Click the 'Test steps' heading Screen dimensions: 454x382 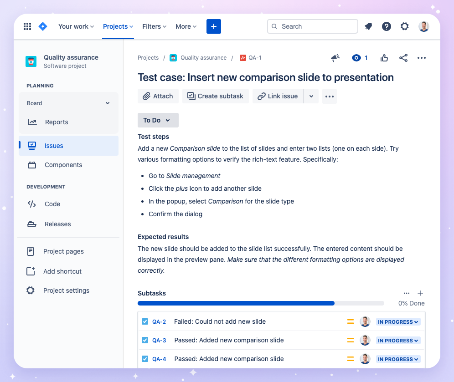tap(153, 137)
